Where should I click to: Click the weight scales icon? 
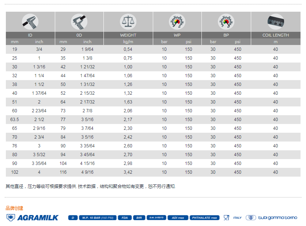tap(128, 22)
